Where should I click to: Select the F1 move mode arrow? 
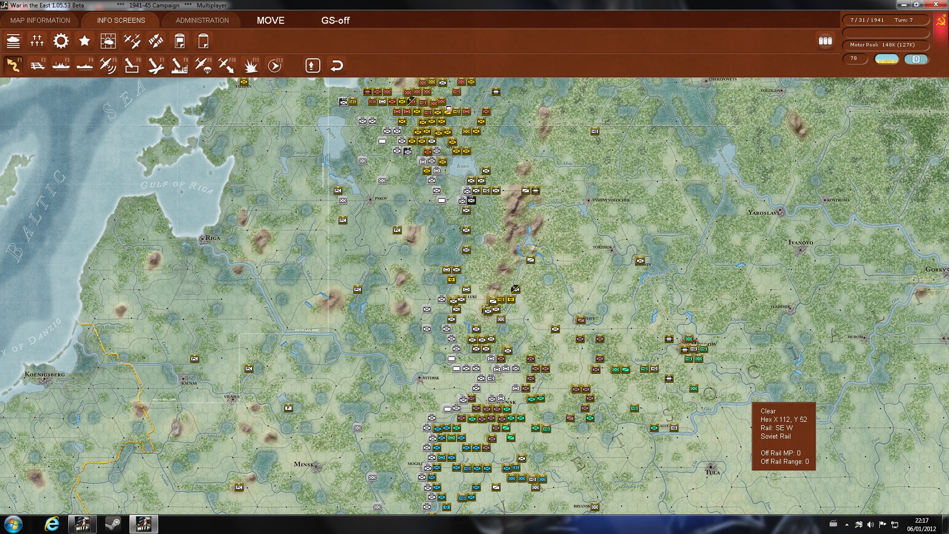pyautogui.click(x=13, y=65)
